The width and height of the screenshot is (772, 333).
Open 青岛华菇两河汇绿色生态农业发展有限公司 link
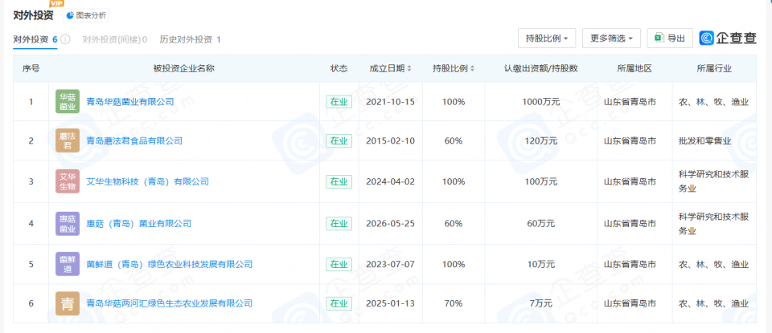170,303
